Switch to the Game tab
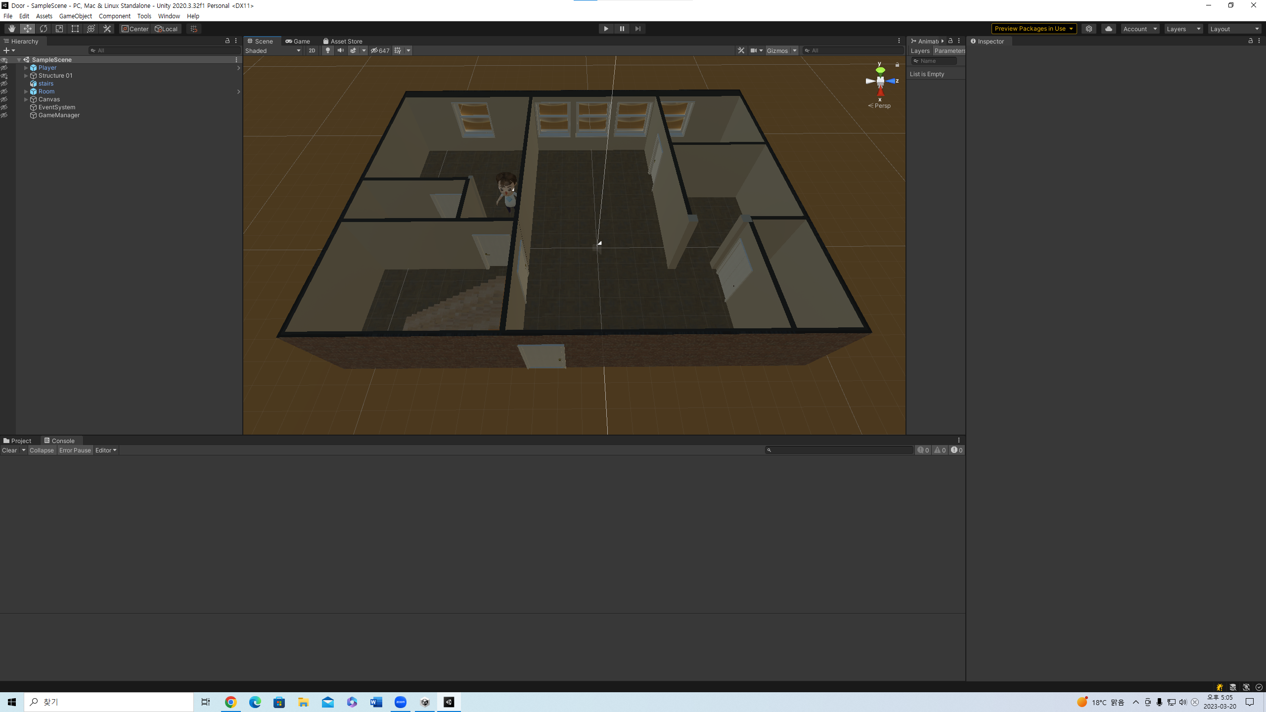Viewport: 1266px width, 712px height. point(298,41)
